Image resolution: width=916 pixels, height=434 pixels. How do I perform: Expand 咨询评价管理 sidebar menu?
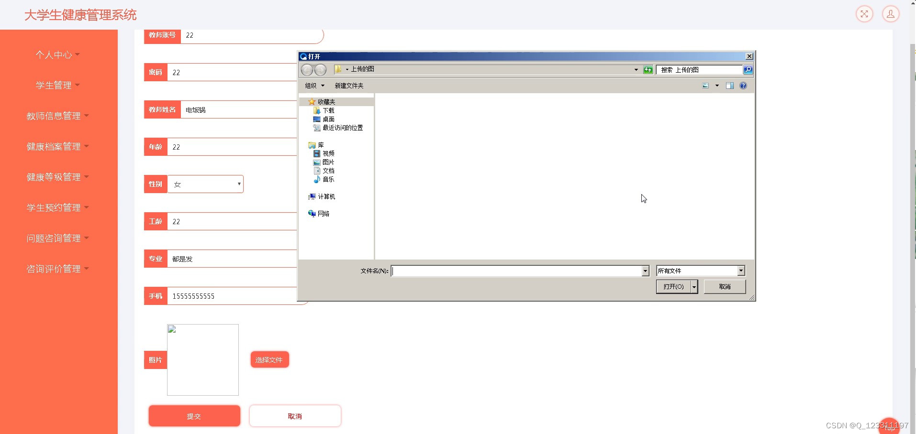click(58, 269)
